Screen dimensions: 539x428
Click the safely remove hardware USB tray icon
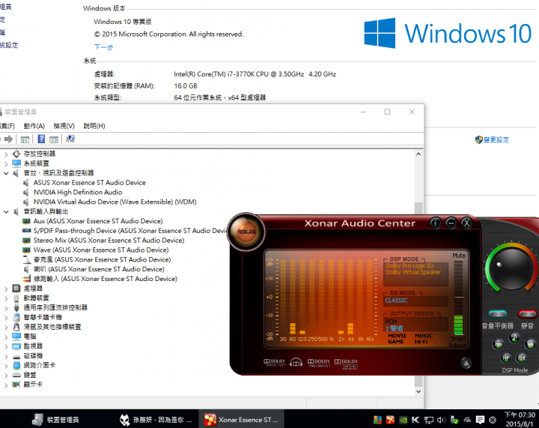click(x=454, y=420)
